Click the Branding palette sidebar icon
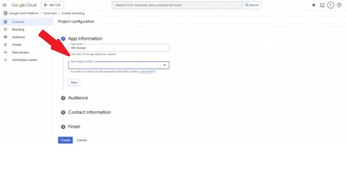The image size is (346, 181). (5, 30)
